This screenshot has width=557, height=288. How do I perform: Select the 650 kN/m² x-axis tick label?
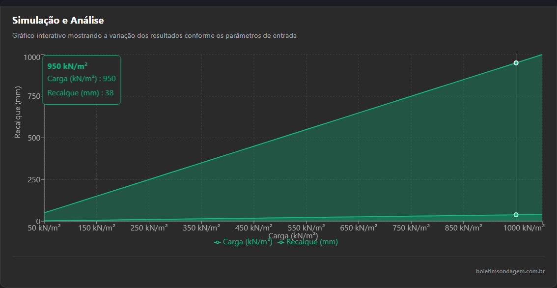pos(359,228)
